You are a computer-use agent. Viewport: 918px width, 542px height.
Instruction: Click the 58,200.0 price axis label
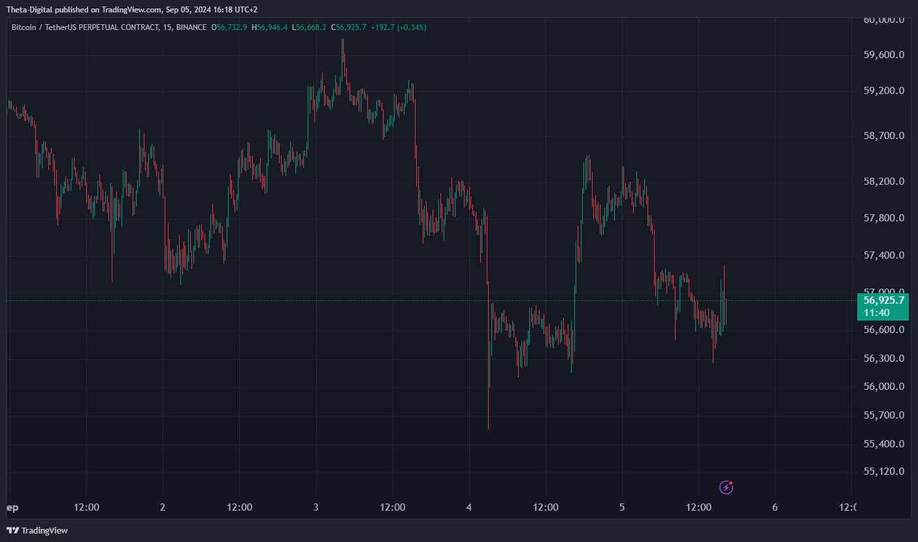tap(883, 181)
